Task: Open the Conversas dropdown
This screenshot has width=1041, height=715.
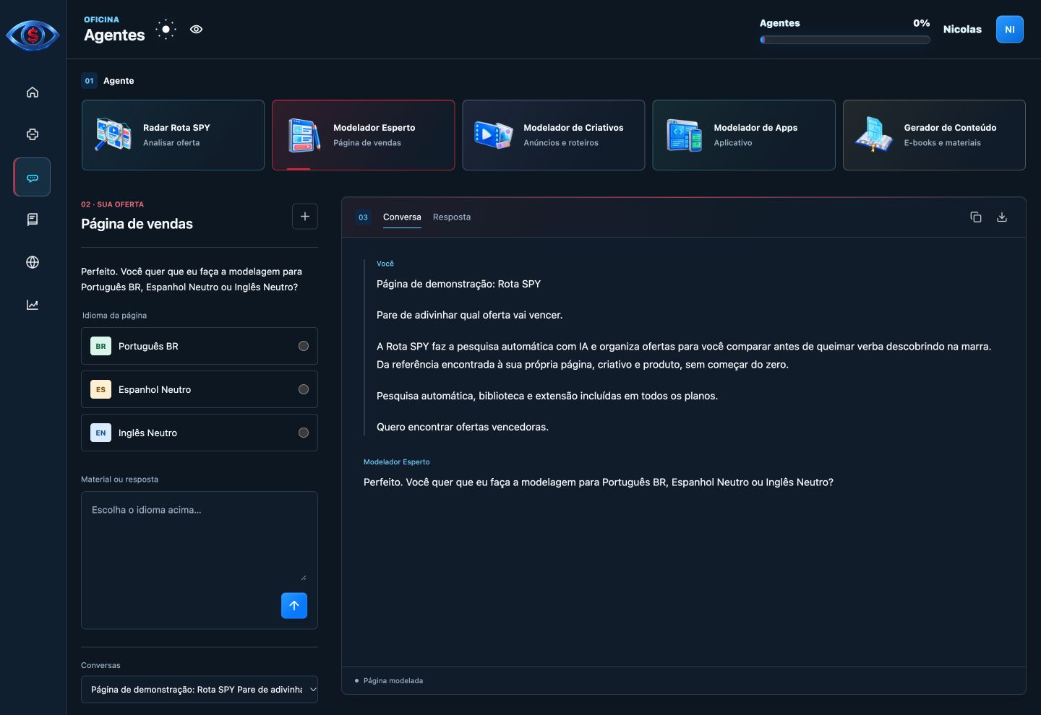Action: tap(200, 689)
